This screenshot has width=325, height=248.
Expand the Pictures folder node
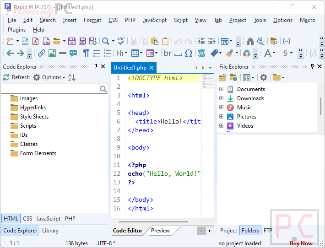point(221,116)
